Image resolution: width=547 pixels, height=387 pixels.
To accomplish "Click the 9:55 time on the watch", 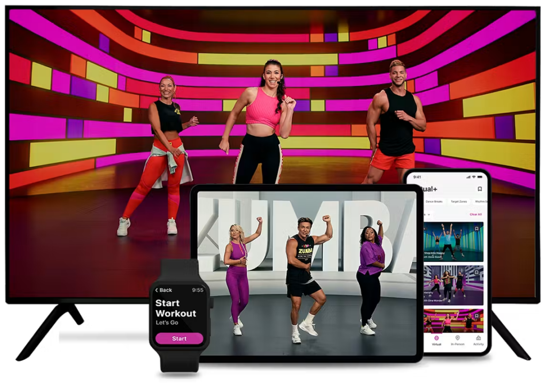I will pyautogui.click(x=198, y=290).
